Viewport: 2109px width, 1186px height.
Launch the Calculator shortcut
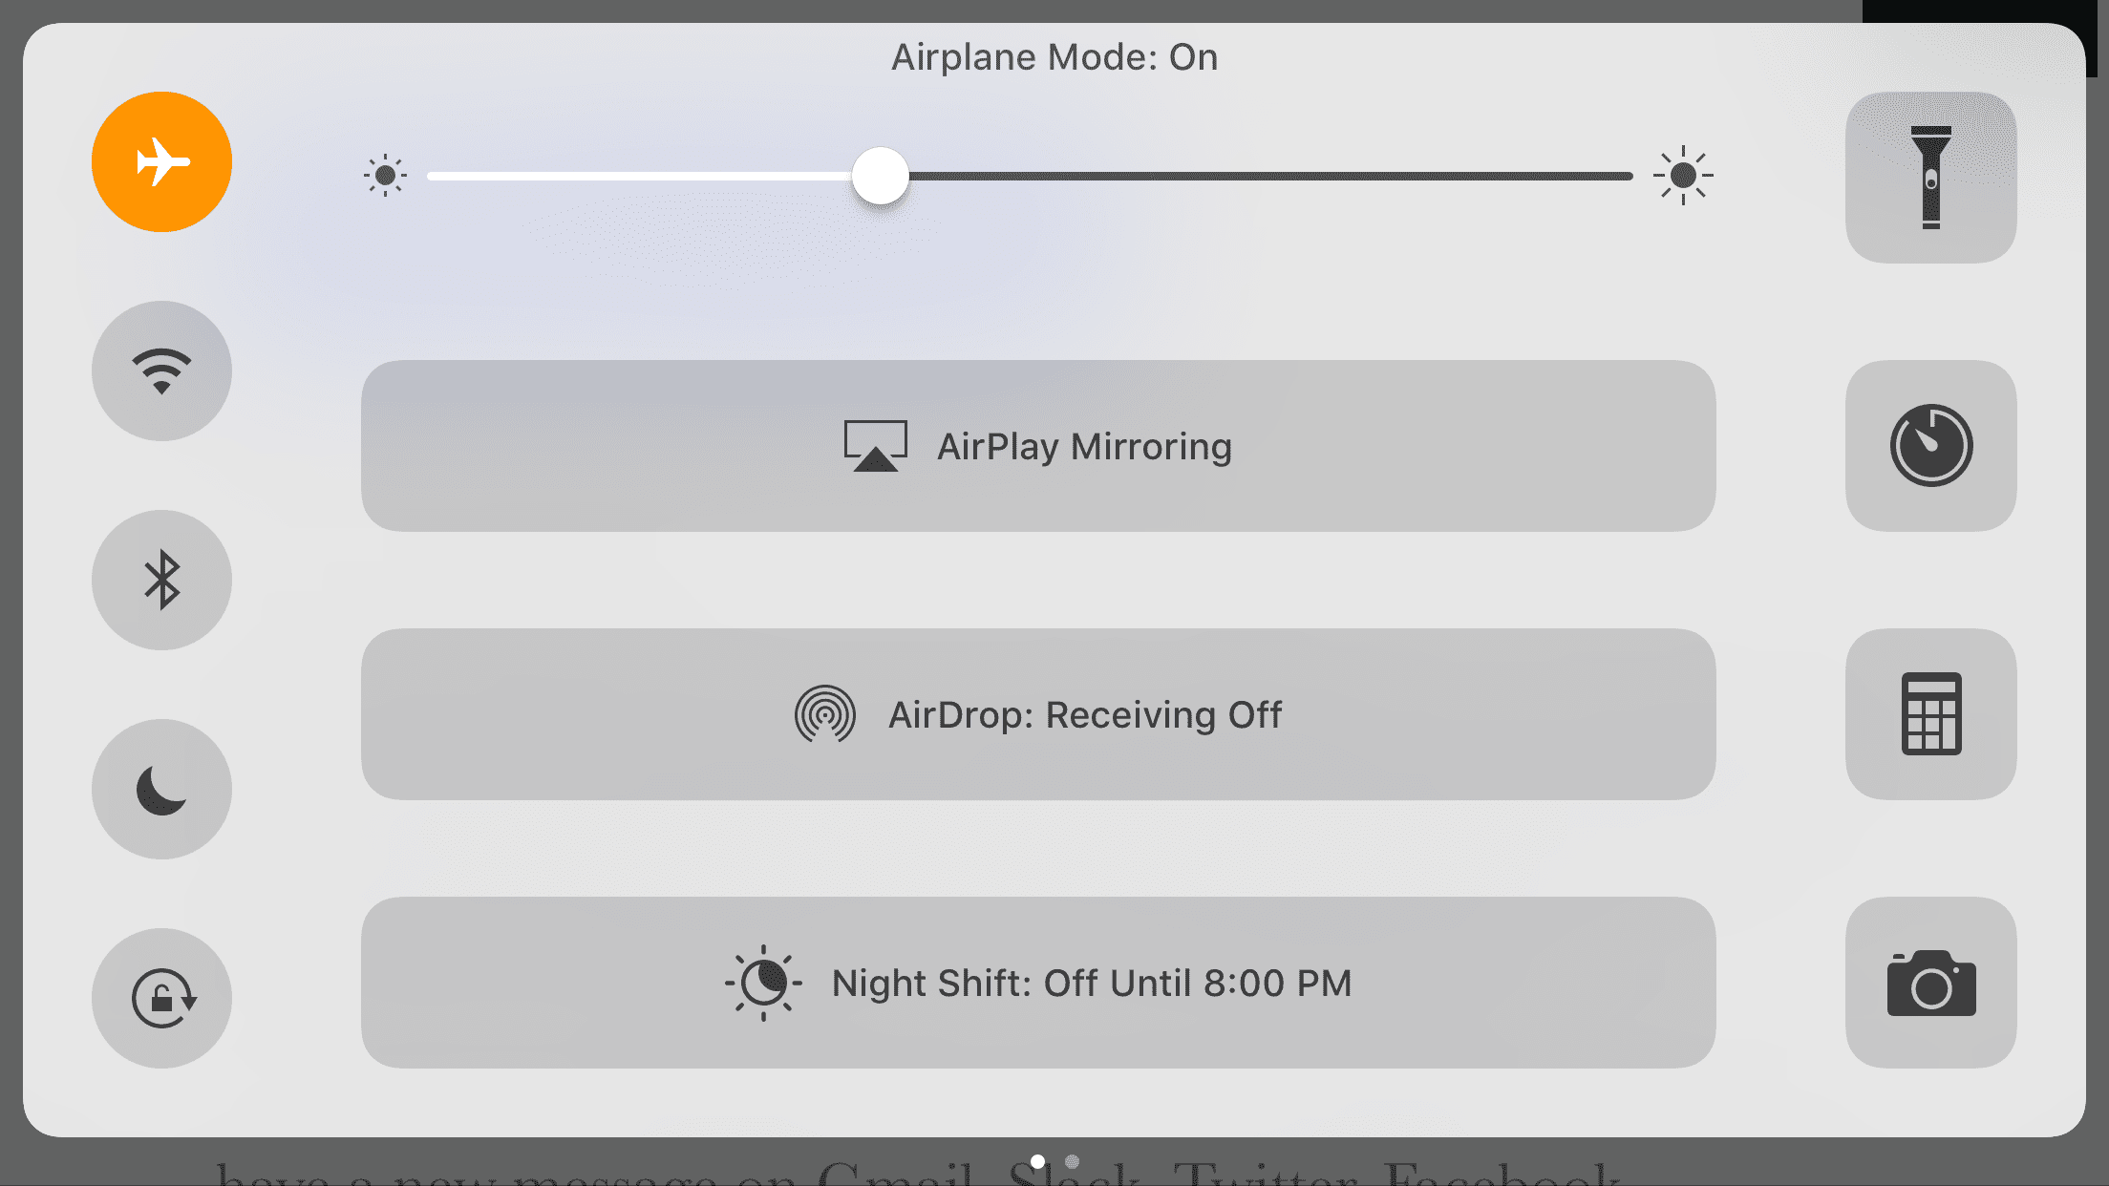point(1930,713)
